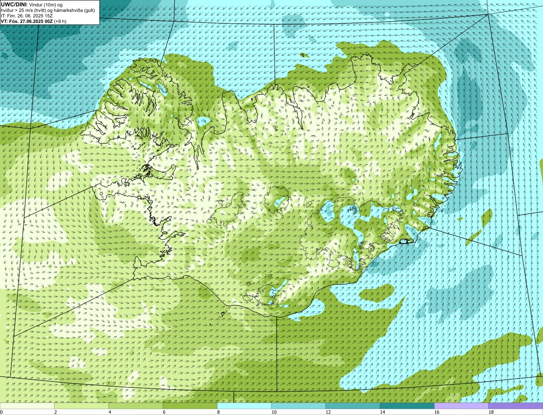Image resolution: width=543 pixels, height=415 pixels.
Task: Click the legend scale label "12"
Action: 328,412
